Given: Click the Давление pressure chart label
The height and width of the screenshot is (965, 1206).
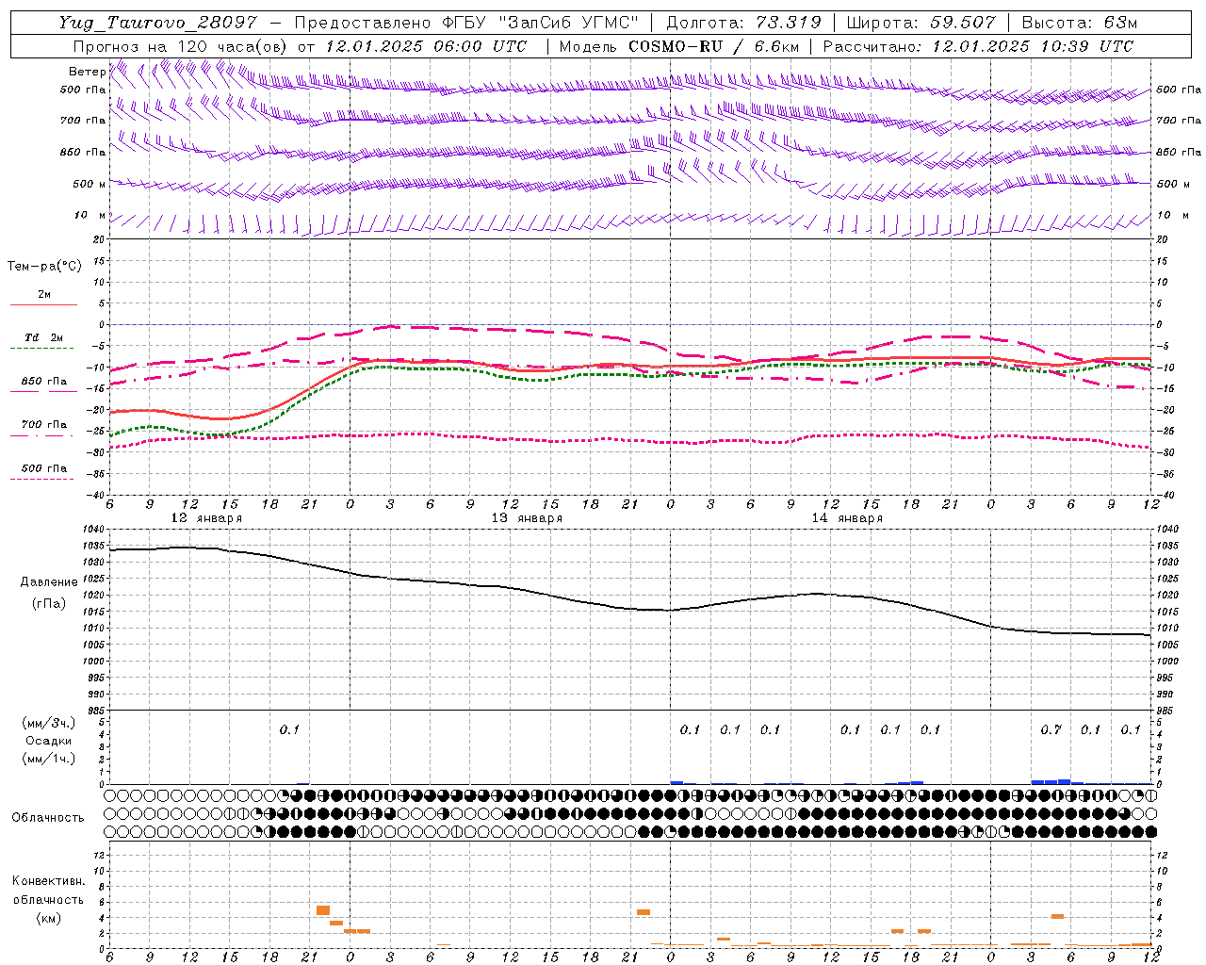Looking at the screenshot, I should click(x=49, y=582).
